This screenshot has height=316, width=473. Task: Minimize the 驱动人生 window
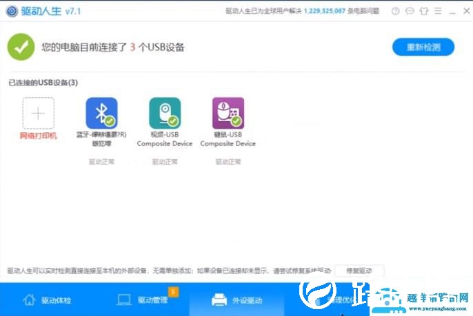[x=452, y=12]
